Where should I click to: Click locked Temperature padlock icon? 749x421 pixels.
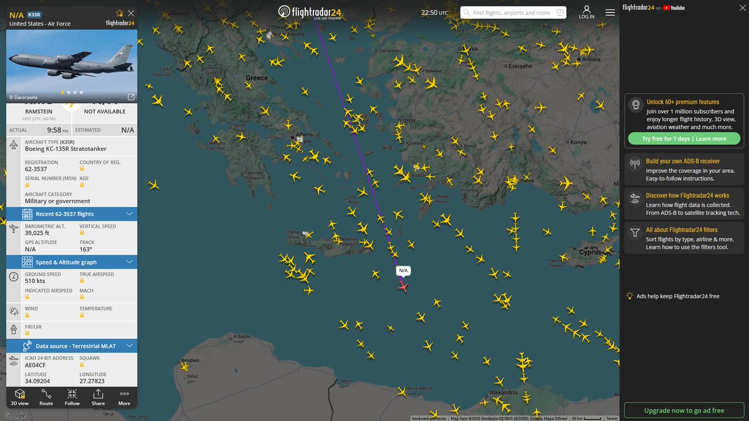pos(82,316)
